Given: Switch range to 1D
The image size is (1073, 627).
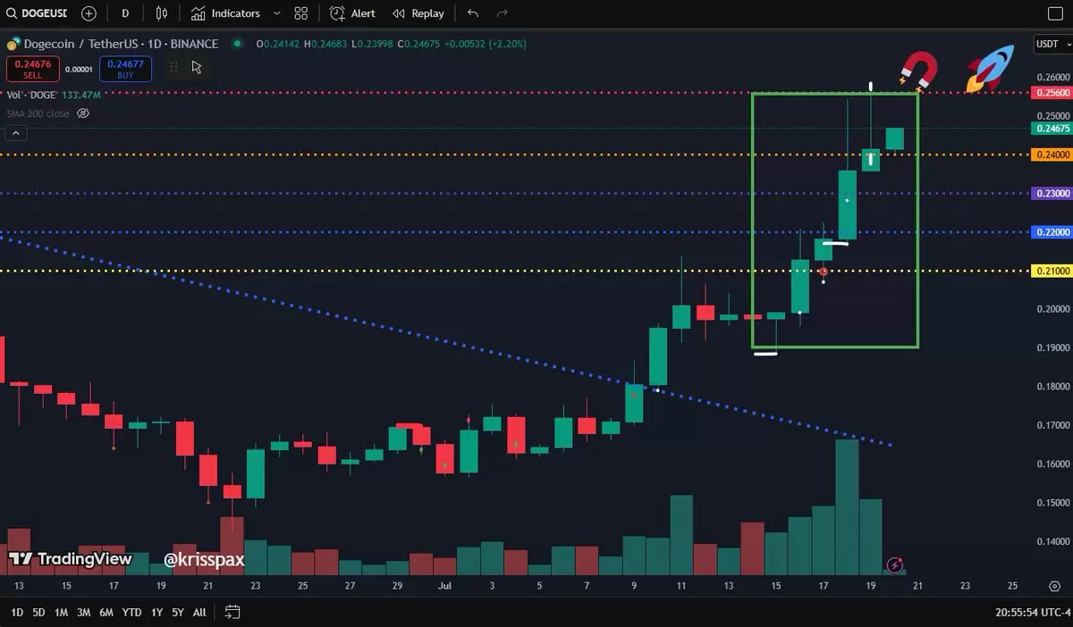Looking at the screenshot, I should (17, 613).
